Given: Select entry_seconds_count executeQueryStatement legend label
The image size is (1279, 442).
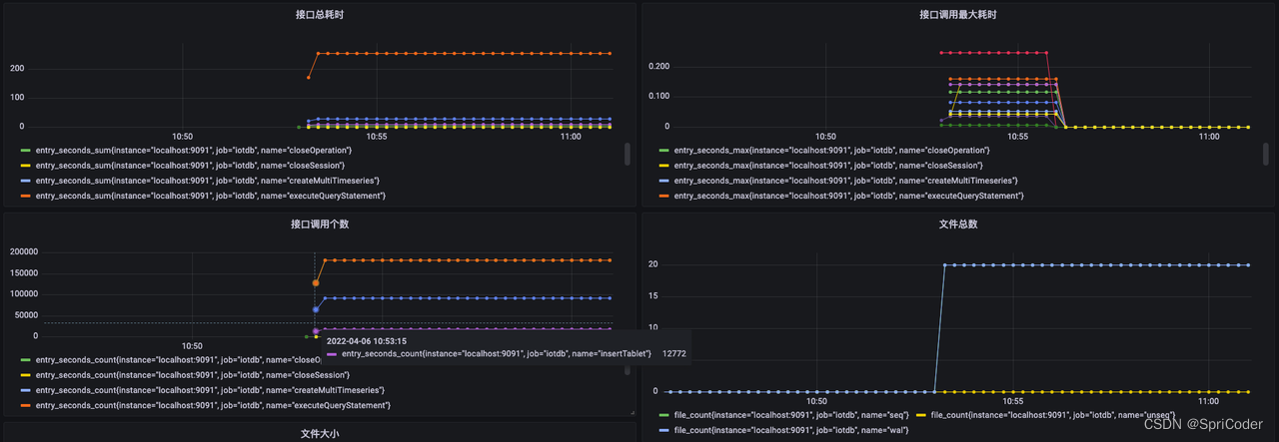Looking at the screenshot, I should pos(213,405).
